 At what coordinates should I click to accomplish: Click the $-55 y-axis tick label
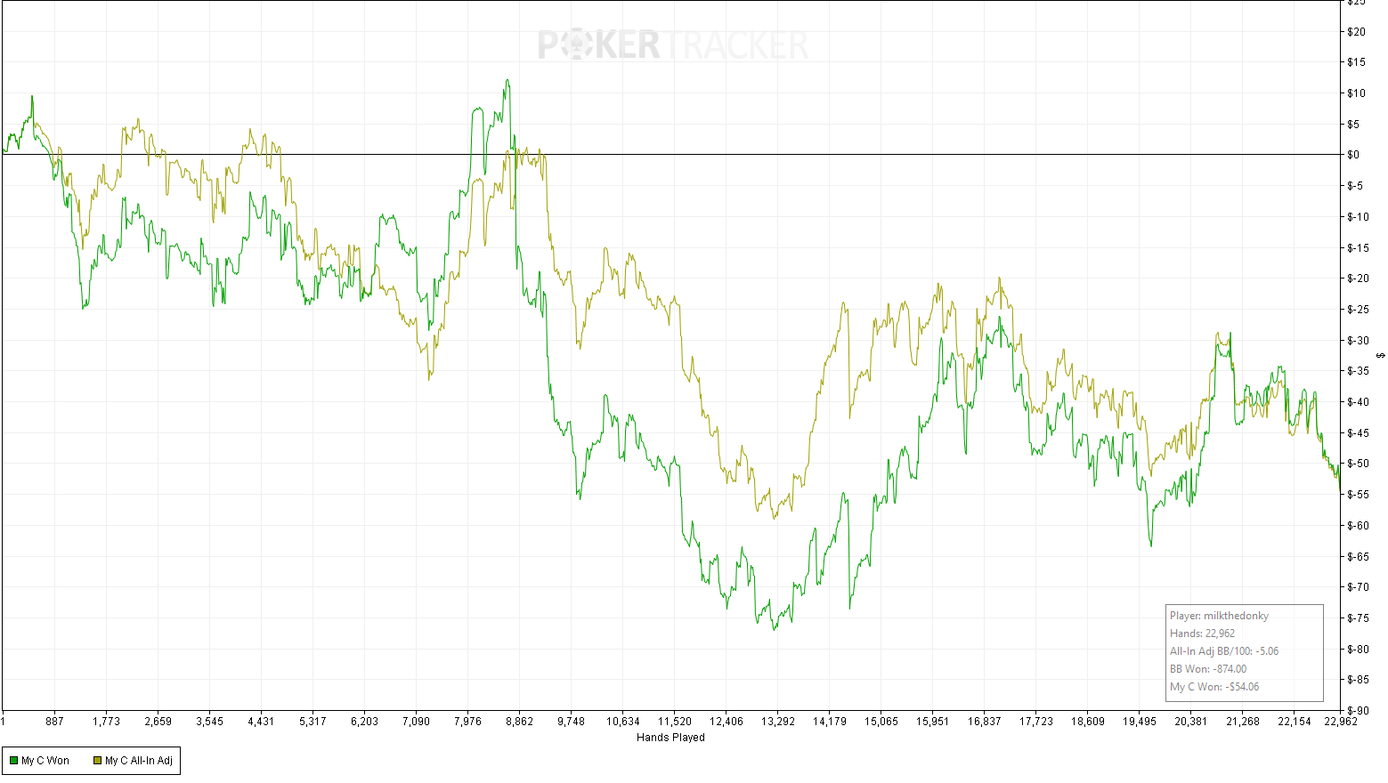1358,495
